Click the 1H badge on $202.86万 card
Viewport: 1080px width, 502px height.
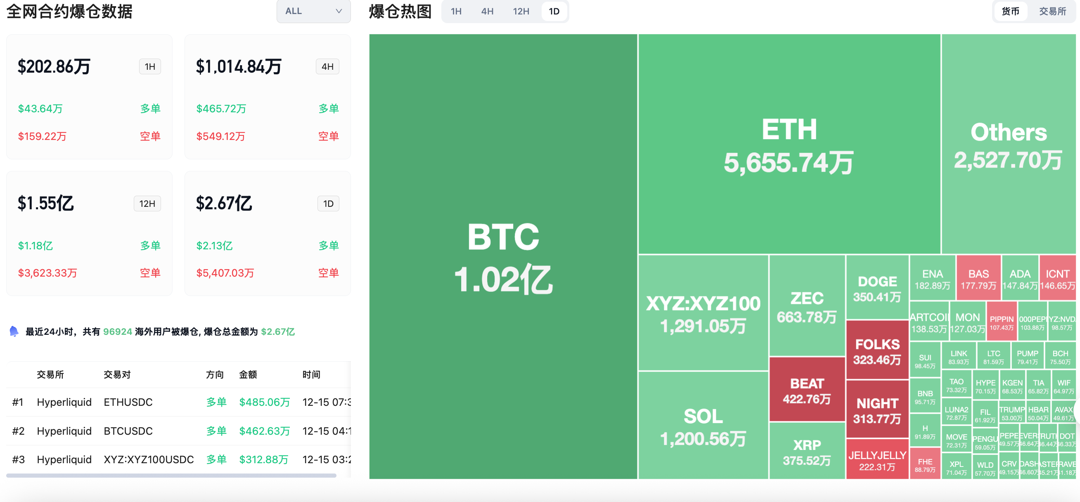coord(150,67)
